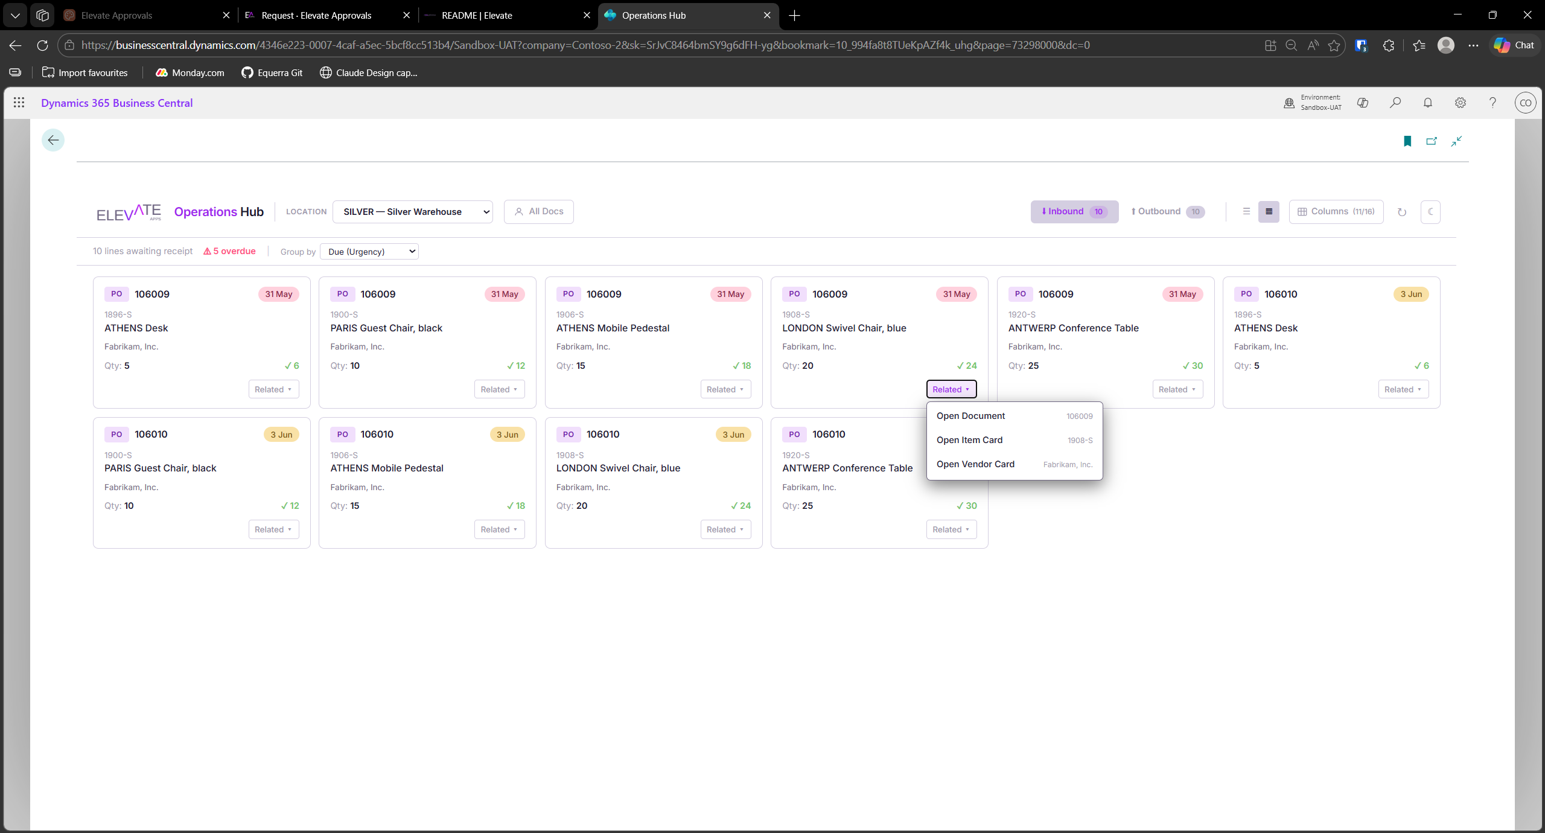The width and height of the screenshot is (1545, 833).
Task: Open the browser extensions puzzle icon
Action: pyautogui.click(x=1389, y=45)
